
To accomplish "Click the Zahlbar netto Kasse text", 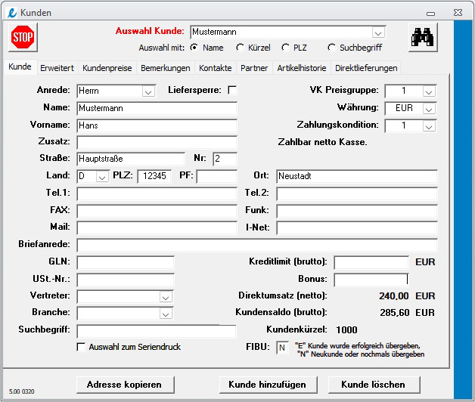I will coord(323,142).
